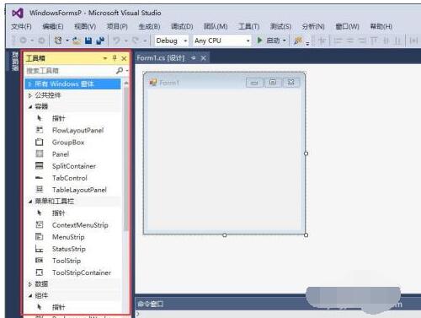
Task: Start debugging with the green play icon
Action: 259,40
